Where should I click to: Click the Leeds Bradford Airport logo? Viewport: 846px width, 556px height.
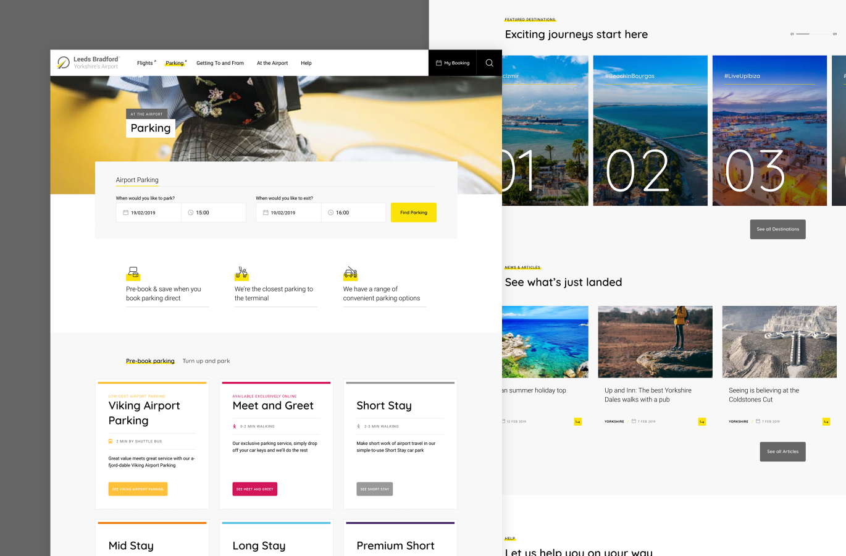pyautogui.click(x=88, y=62)
